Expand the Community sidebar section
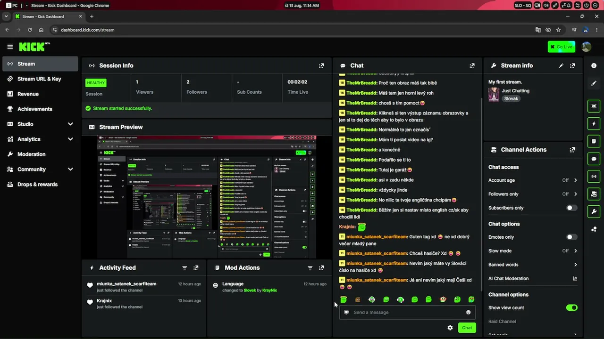This screenshot has height=339, width=604. point(70,169)
